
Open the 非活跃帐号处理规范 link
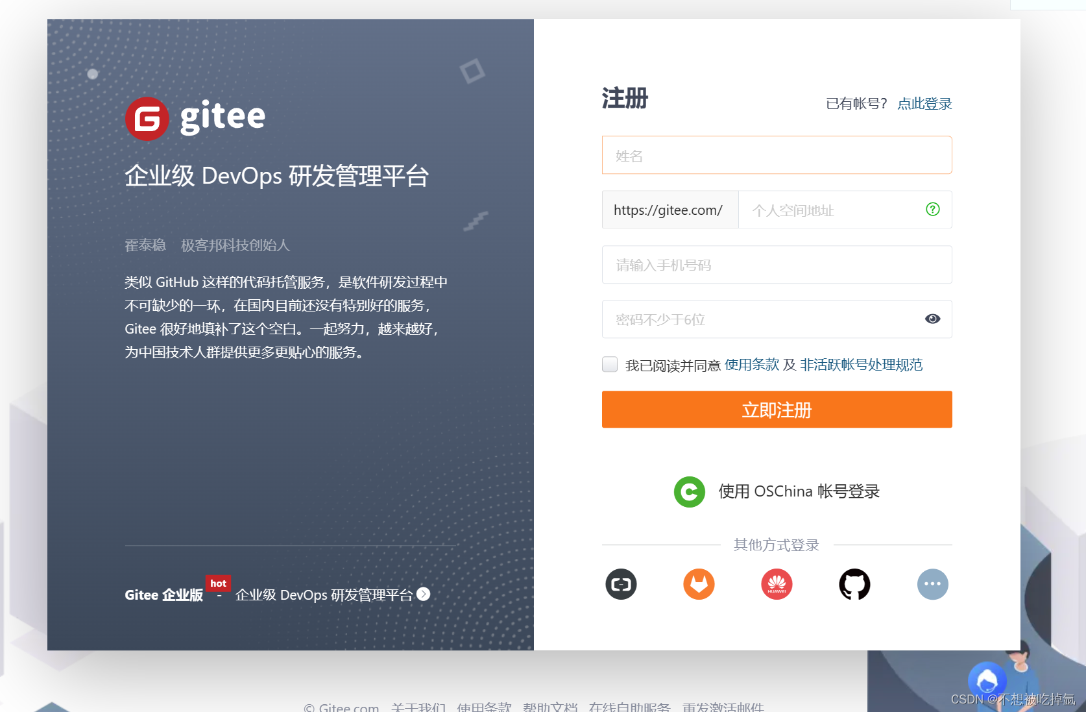click(x=861, y=365)
